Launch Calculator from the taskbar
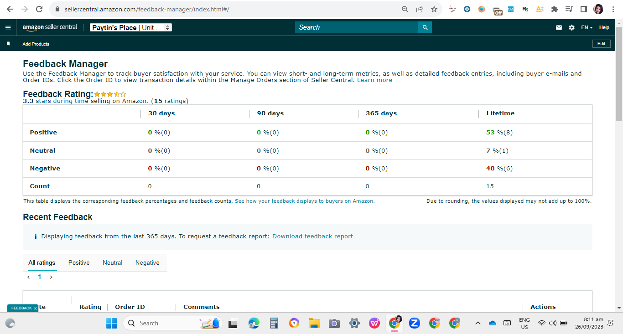 coord(274,323)
